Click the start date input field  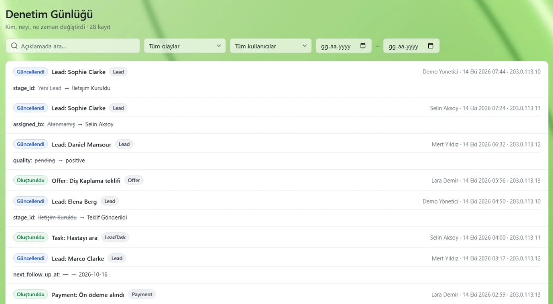point(344,46)
